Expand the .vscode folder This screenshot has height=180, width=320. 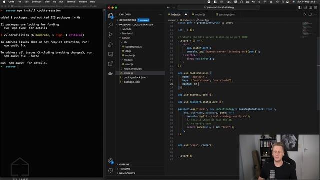click(x=127, y=29)
